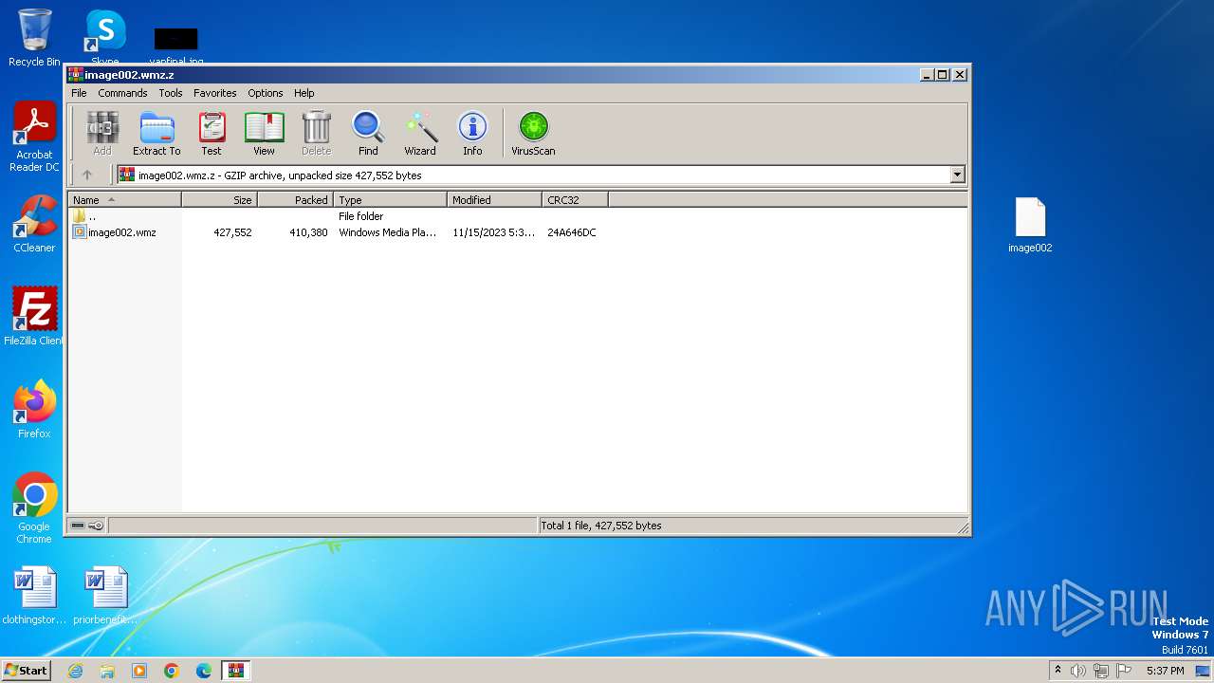Sort by CRC32 column header
Viewport: 1214px width, 683px height.
575,199
